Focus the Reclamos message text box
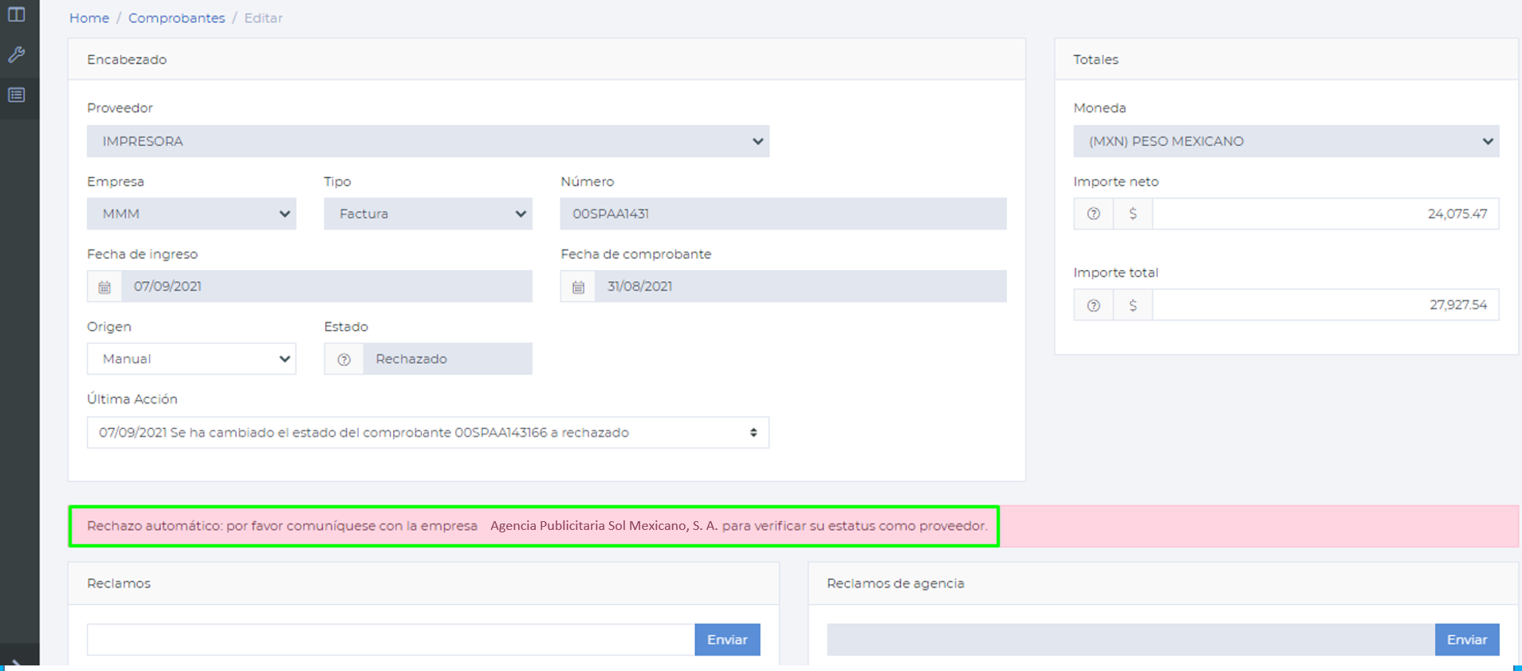The height and width of the screenshot is (671, 1522). (391, 640)
